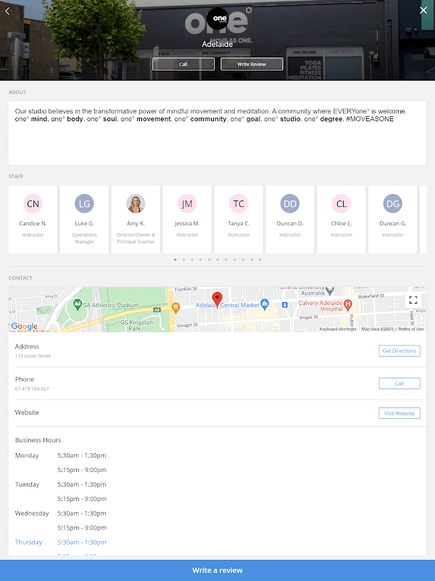Image resolution: width=435 pixels, height=581 pixels.
Task: Close the studio profile with the X
Action: [x=423, y=10]
